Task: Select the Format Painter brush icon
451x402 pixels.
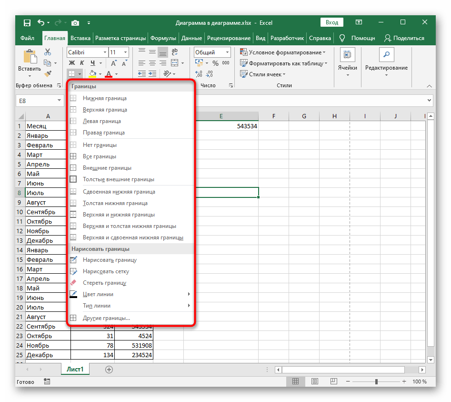Action: [48, 73]
